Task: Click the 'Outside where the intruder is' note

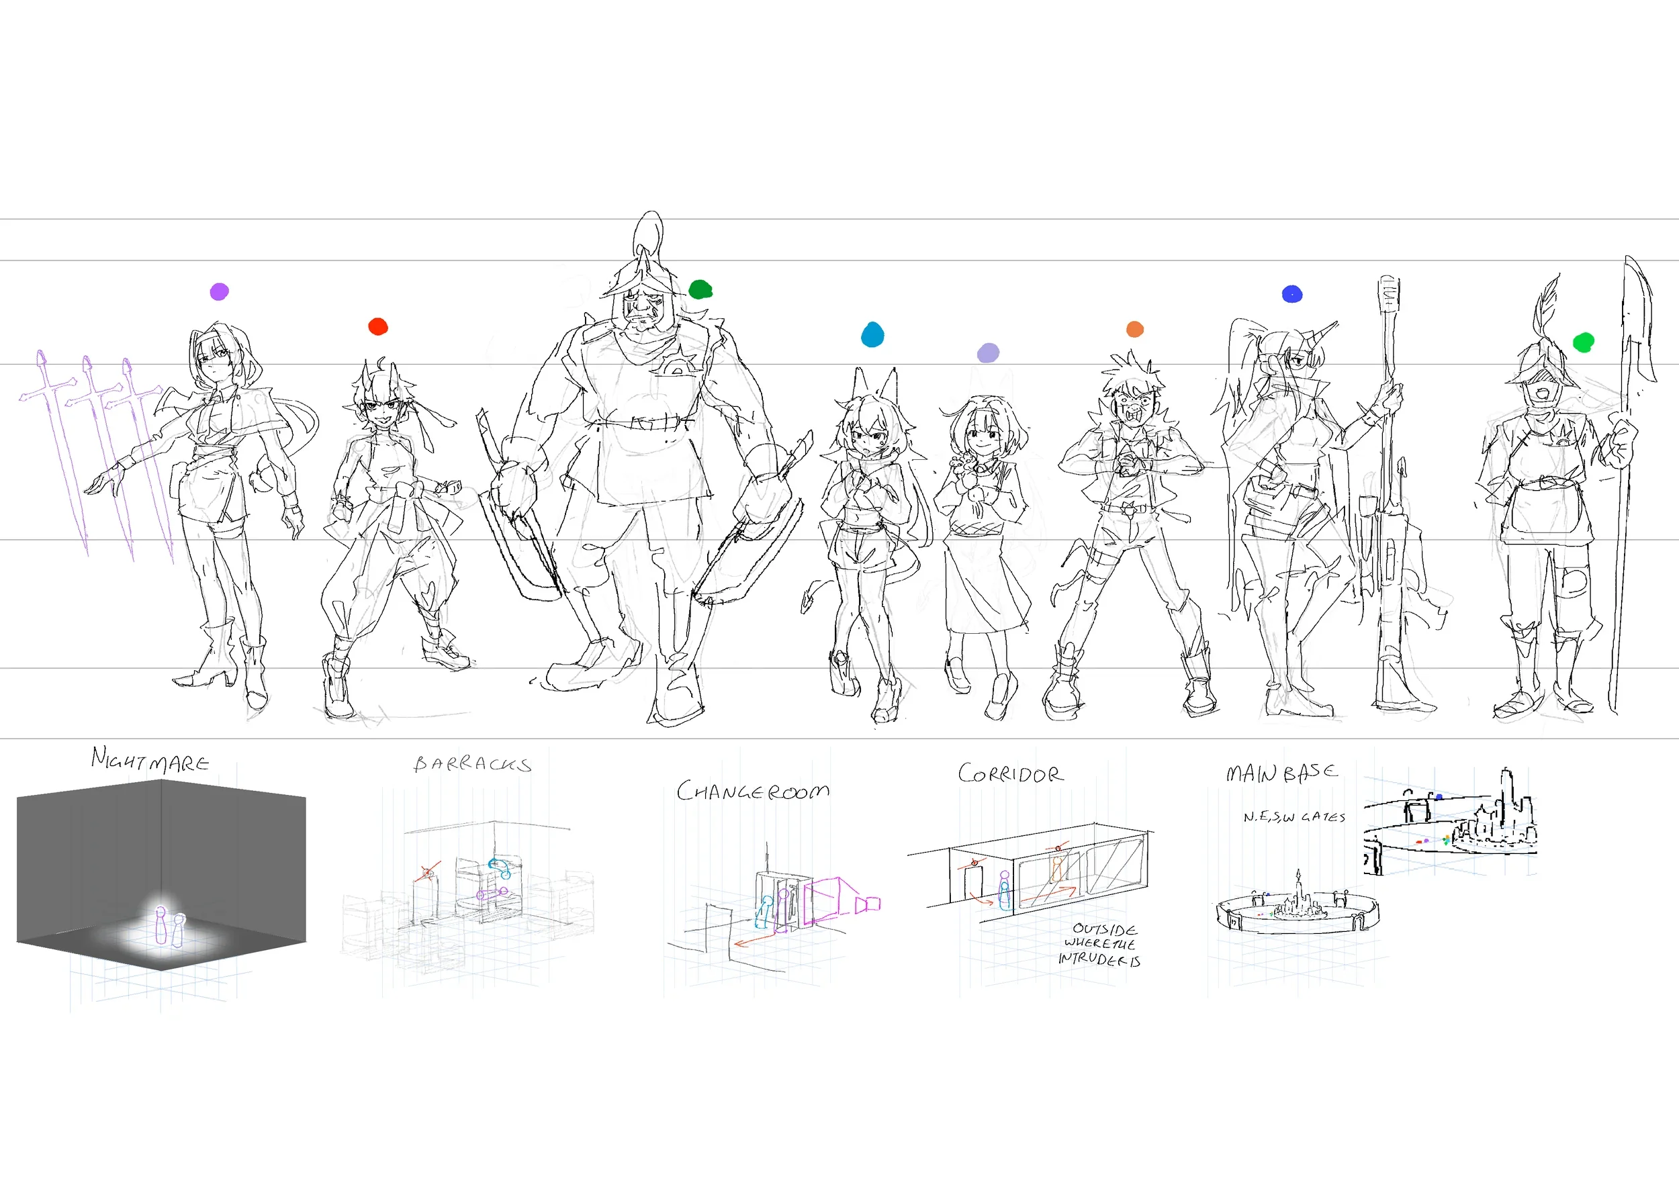Action: (1100, 945)
